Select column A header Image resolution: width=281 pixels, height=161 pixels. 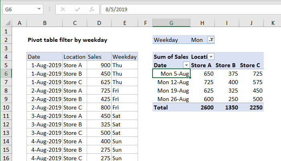pos(19,23)
